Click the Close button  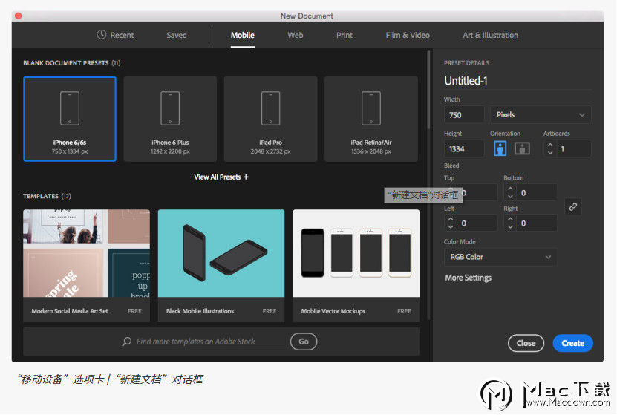526,343
